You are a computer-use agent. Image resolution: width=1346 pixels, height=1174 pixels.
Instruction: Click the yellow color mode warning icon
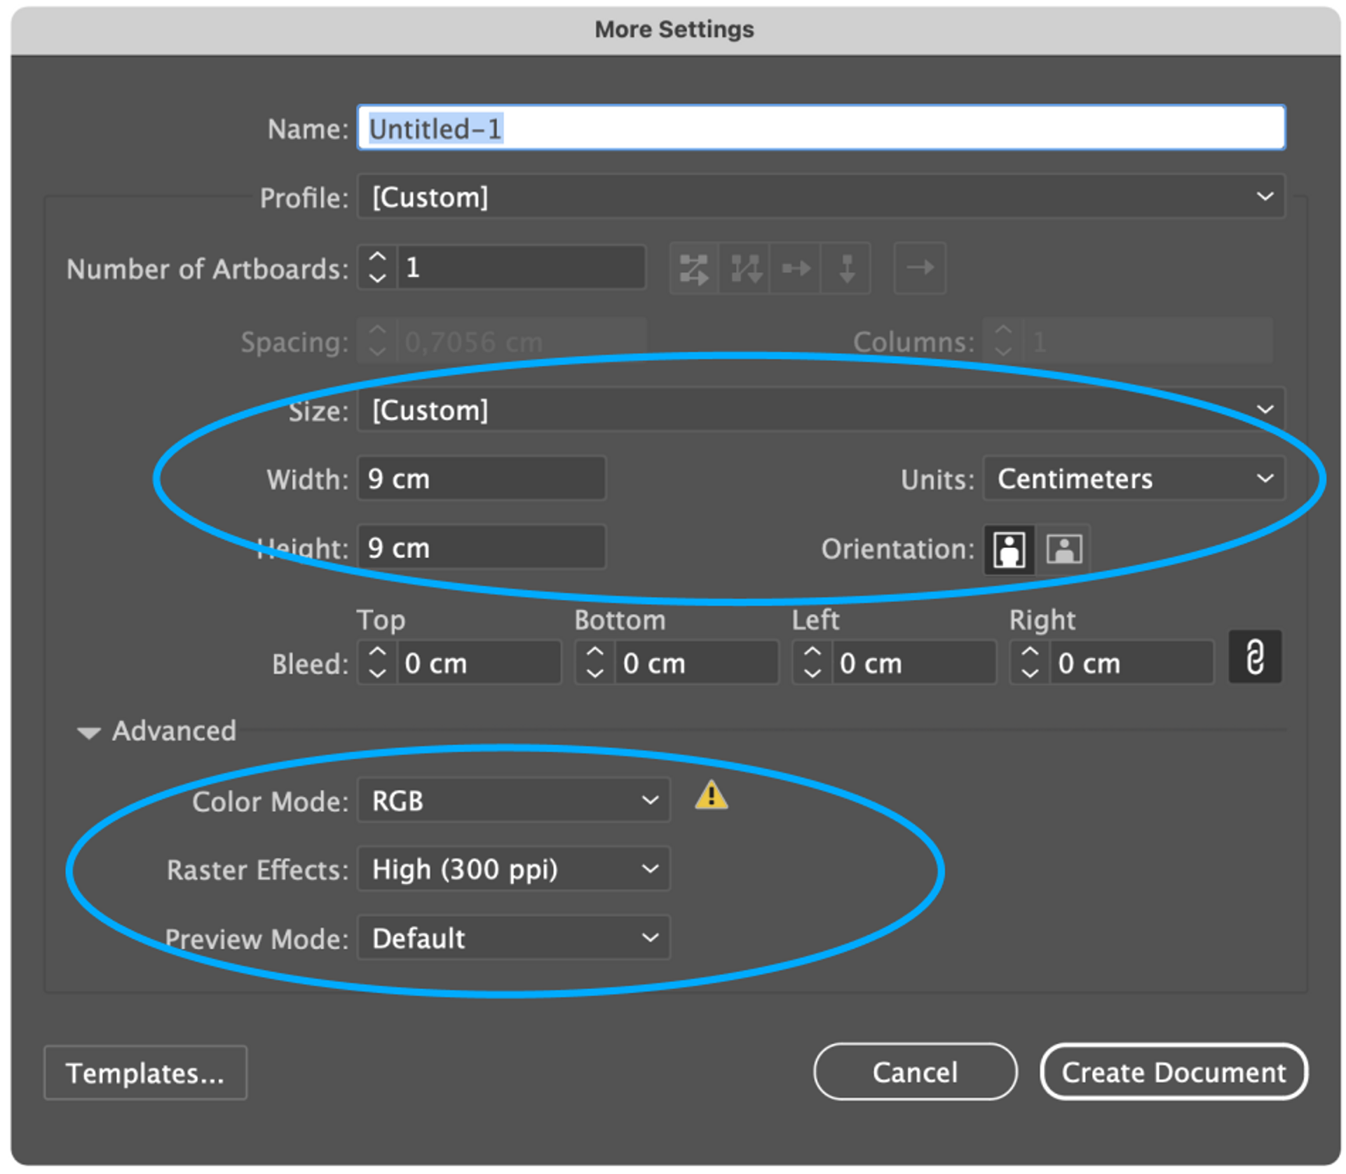point(711,796)
